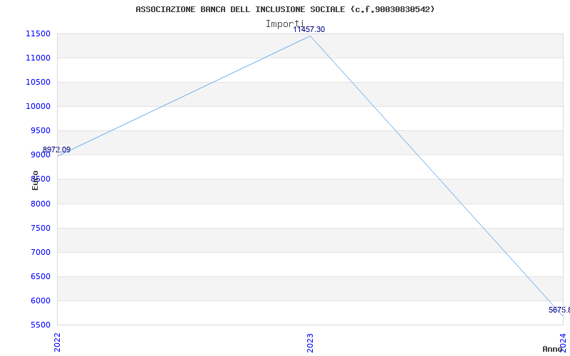Image resolution: width=570 pixels, height=356 pixels.
Task: Click the 10000 y-axis tick label
Action: [x=38, y=106]
